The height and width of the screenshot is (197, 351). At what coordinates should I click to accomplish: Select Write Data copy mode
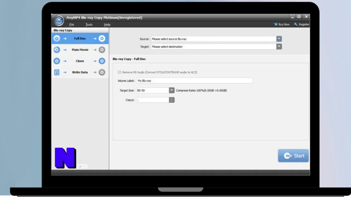pos(80,72)
